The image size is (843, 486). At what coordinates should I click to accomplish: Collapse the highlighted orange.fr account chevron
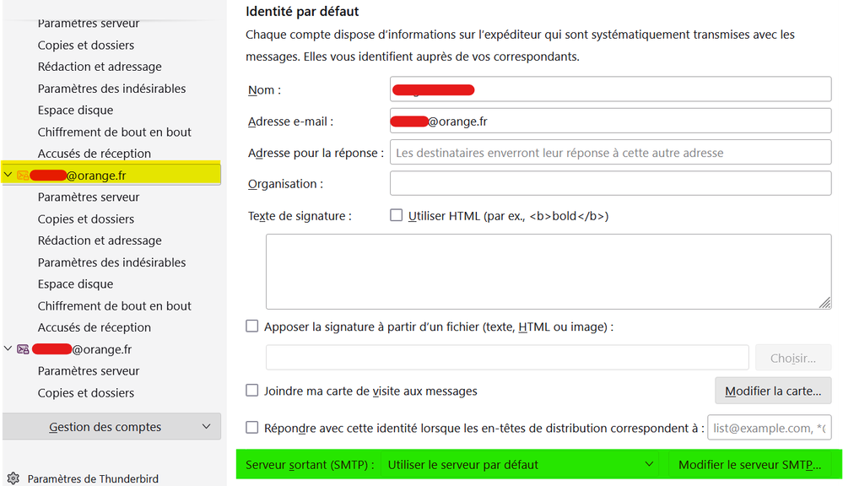[x=8, y=175]
